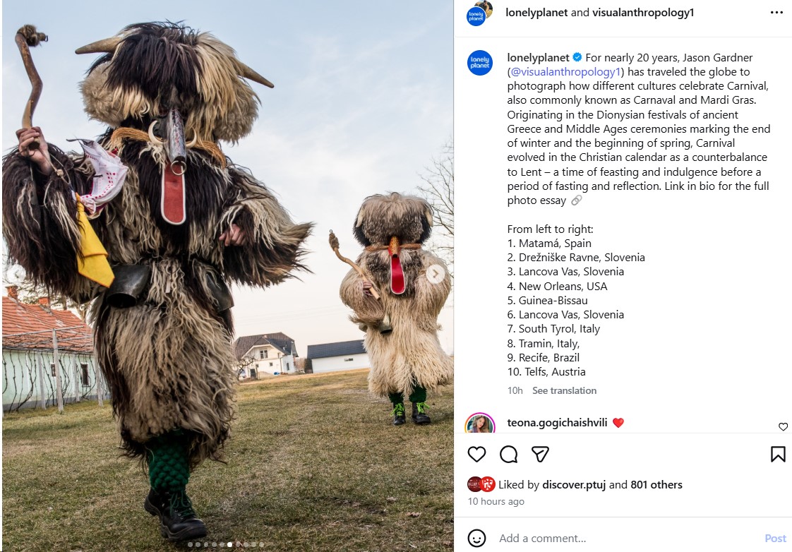792x552 pixels.
Task: Open the @visualanthropology1 mention link
Action: (x=565, y=72)
